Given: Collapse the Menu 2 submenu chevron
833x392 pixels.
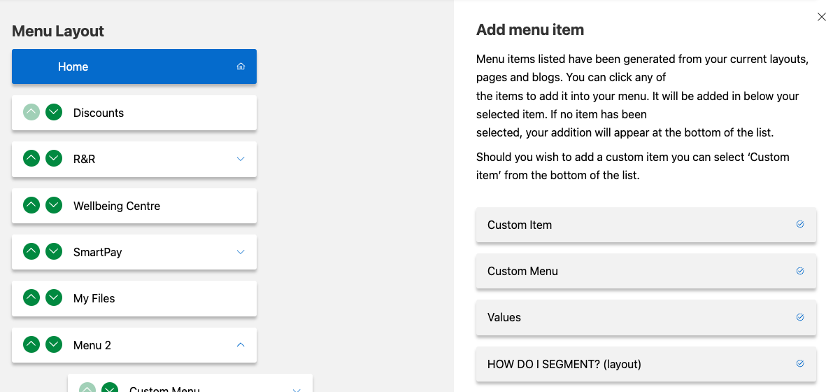Looking at the screenshot, I should [x=241, y=344].
